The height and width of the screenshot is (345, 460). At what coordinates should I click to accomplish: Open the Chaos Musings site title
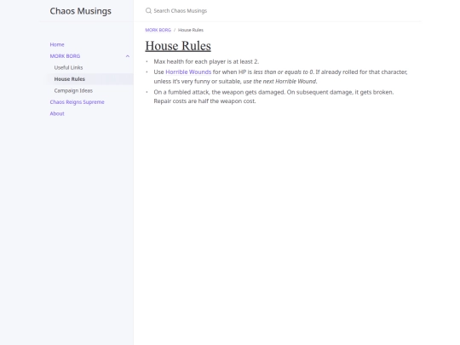coord(80,11)
